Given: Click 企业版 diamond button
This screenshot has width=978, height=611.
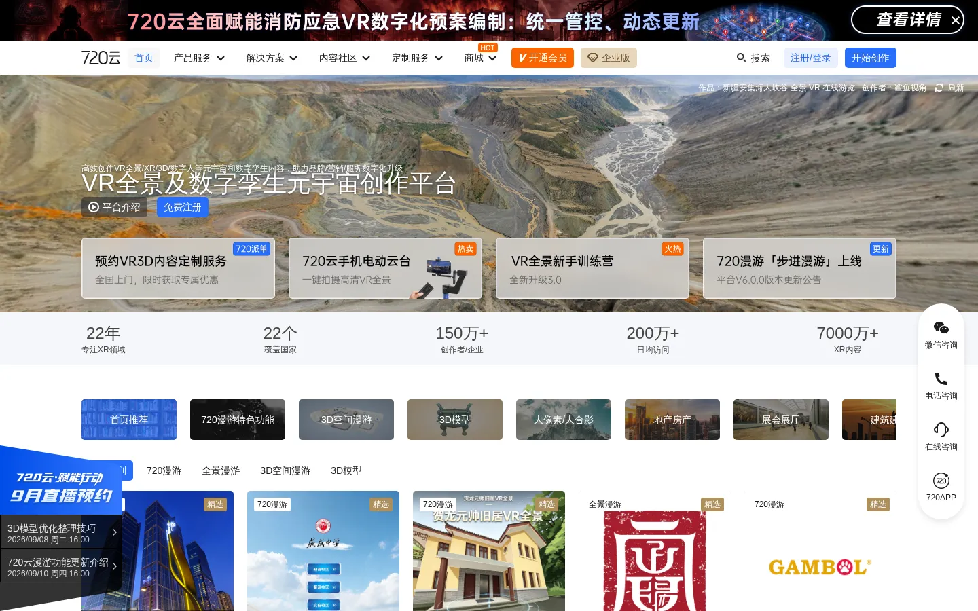Looking at the screenshot, I should point(609,58).
